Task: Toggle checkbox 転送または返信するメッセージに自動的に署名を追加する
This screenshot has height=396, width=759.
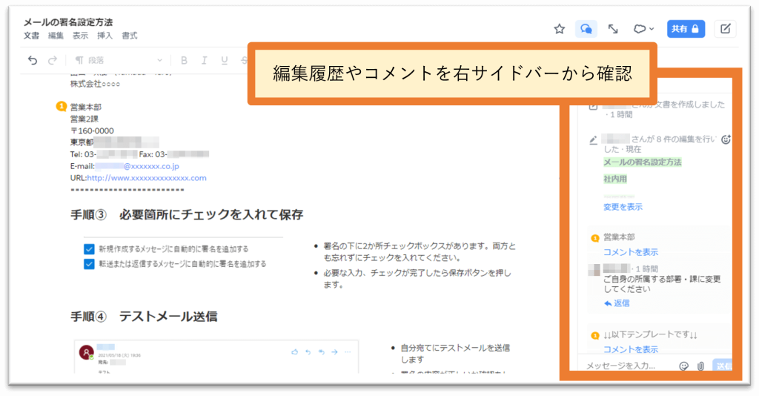Action: [x=89, y=263]
